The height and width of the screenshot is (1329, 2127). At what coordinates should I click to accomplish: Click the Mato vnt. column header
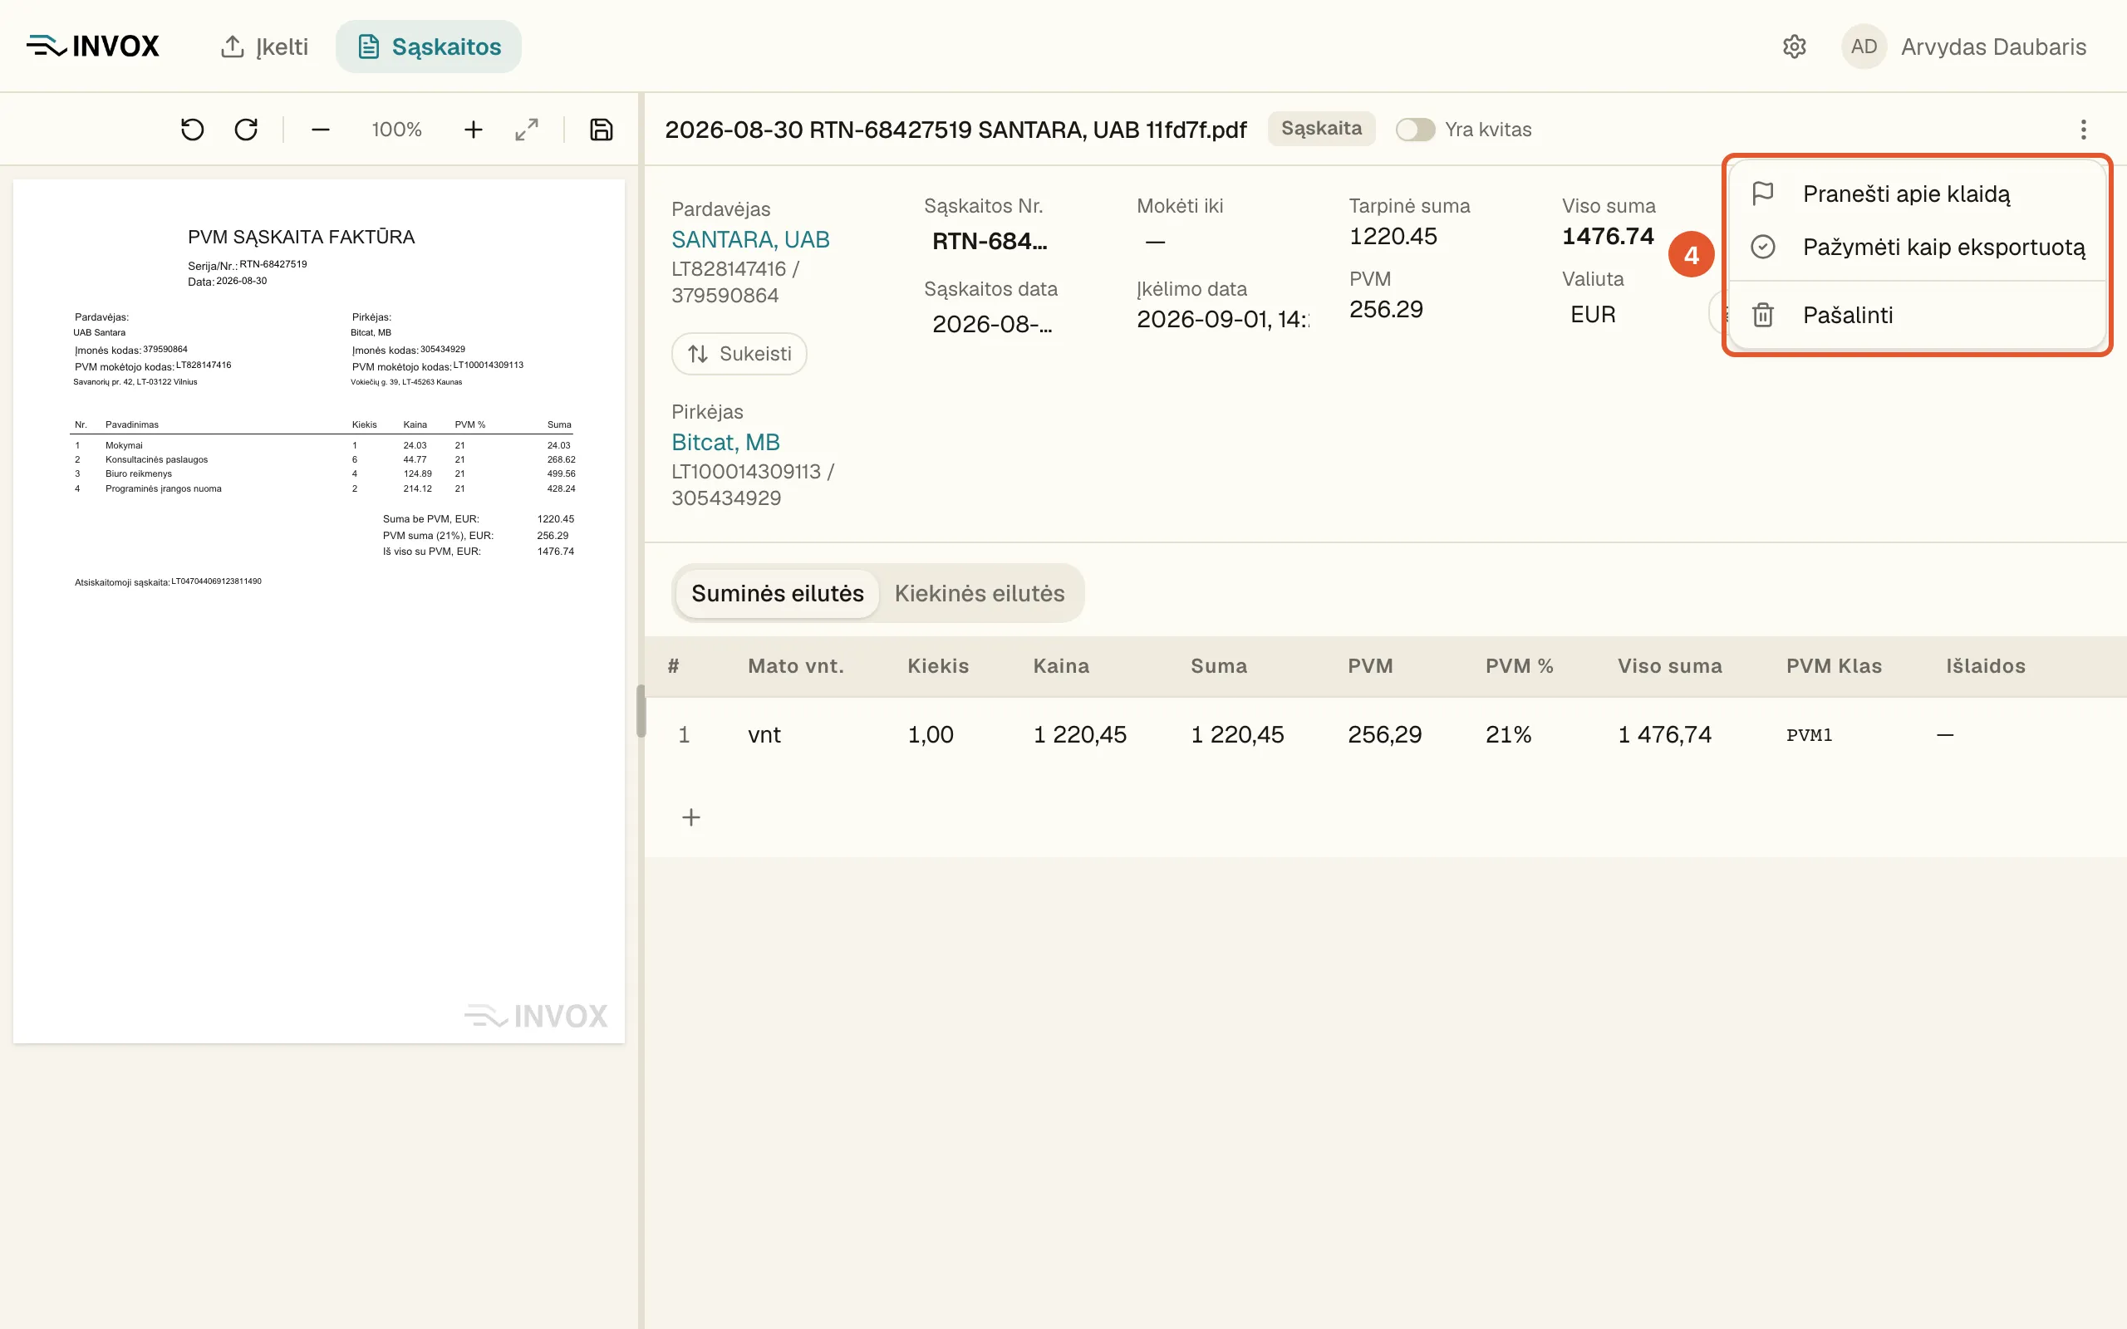tap(795, 666)
